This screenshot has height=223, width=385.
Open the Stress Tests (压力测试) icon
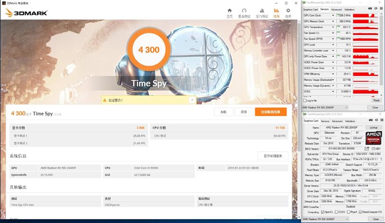262,11
